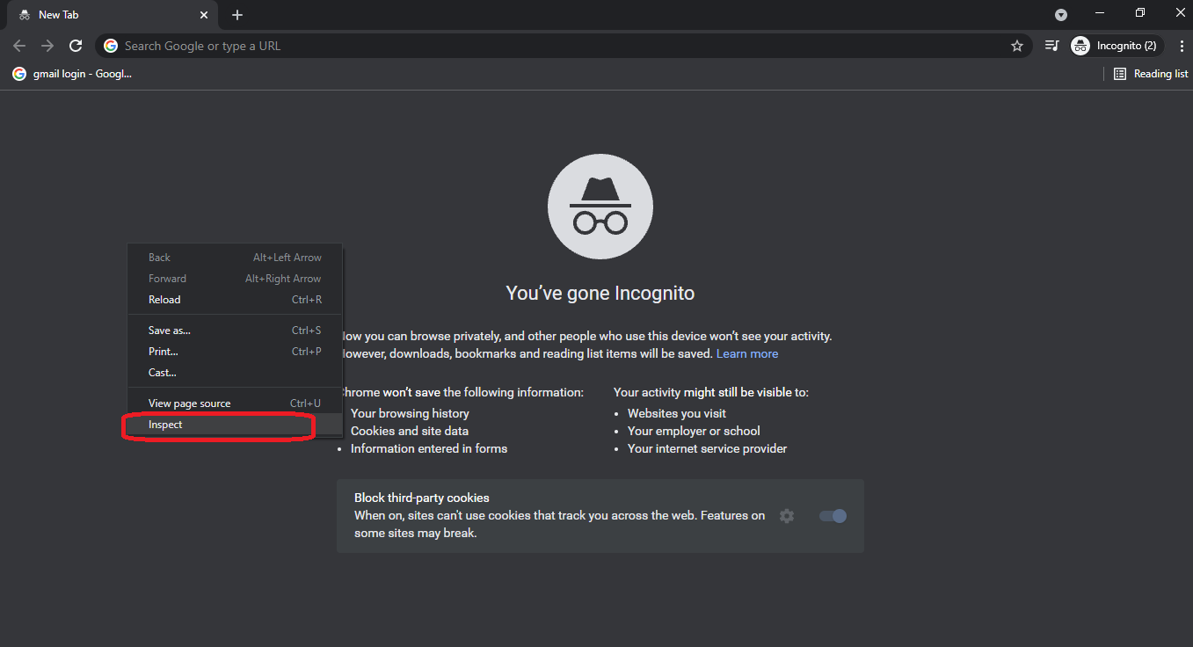Open the tab search dropdown arrow
This screenshot has height=647, width=1193.
point(1061,15)
